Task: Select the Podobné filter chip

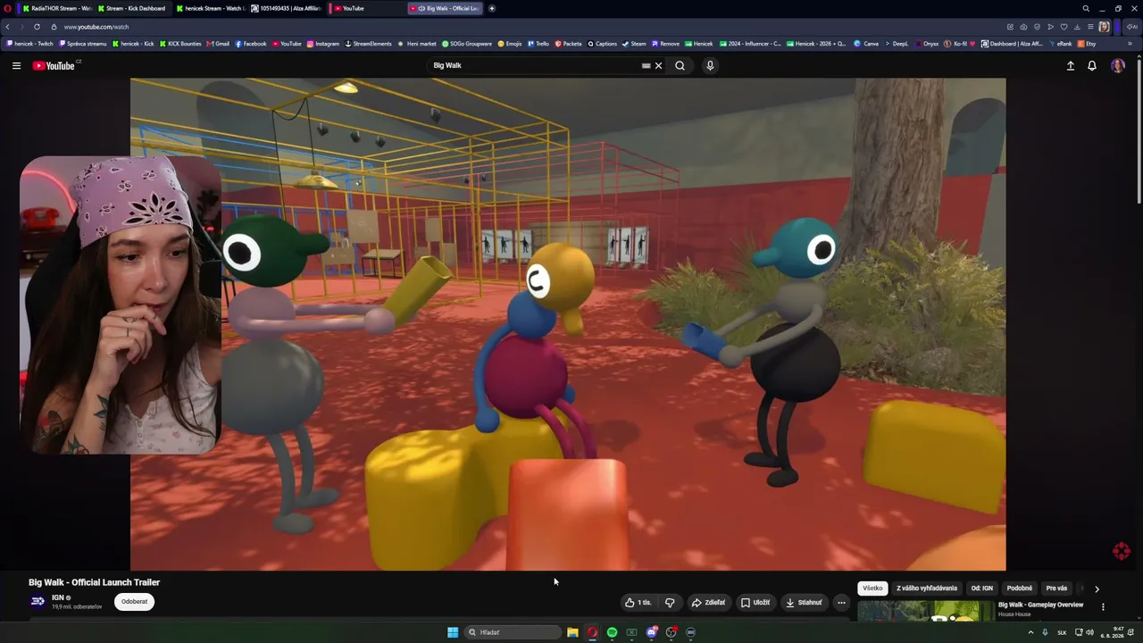Action: click(x=1020, y=589)
